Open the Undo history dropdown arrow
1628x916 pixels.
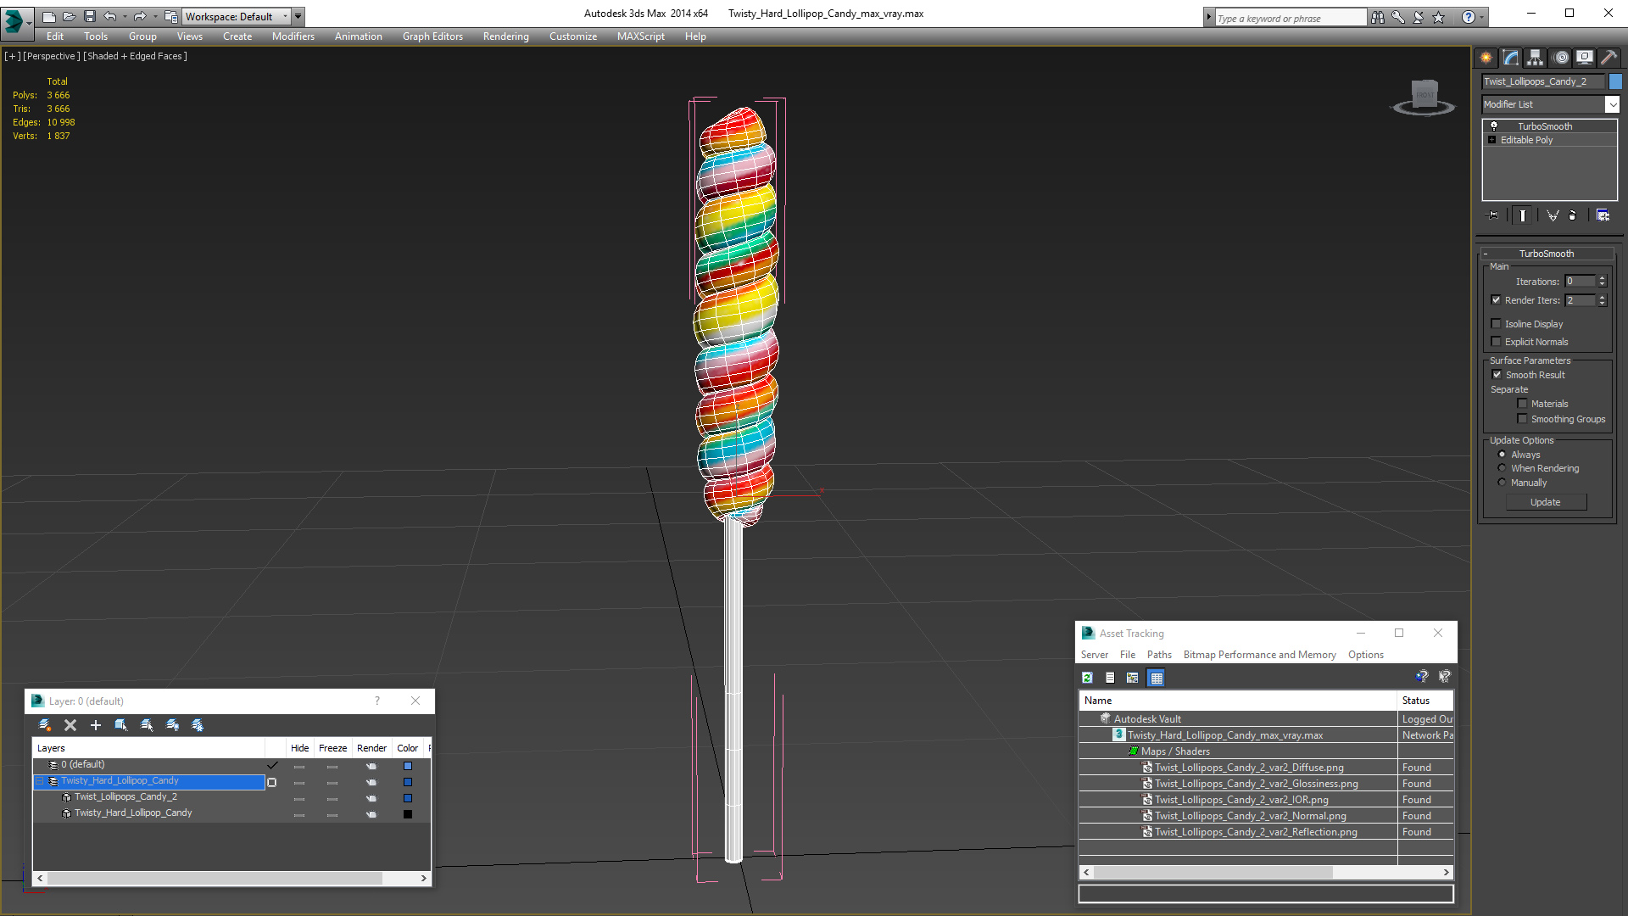click(125, 16)
